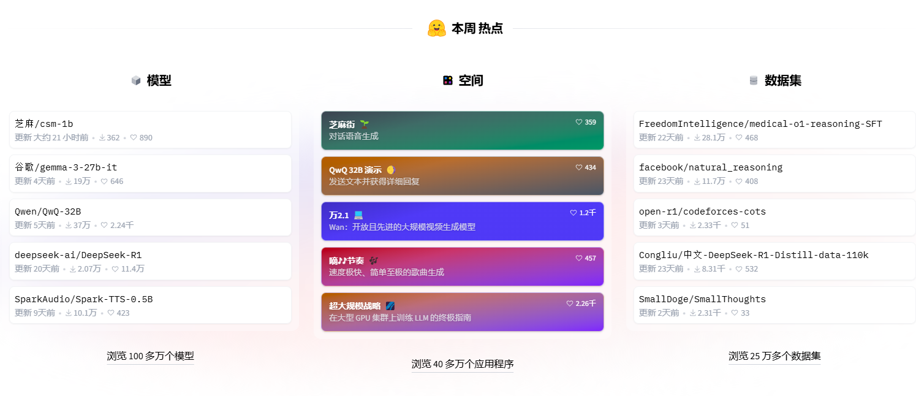Click the 2.24千 likes count
This screenshot has height=396, width=916.
coord(122,226)
